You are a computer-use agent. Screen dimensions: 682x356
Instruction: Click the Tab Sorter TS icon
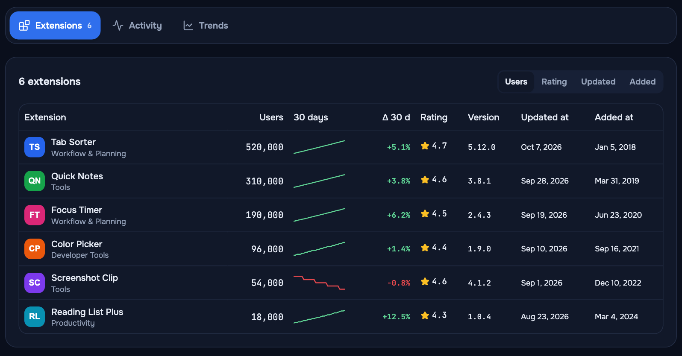[x=35, y=147]
